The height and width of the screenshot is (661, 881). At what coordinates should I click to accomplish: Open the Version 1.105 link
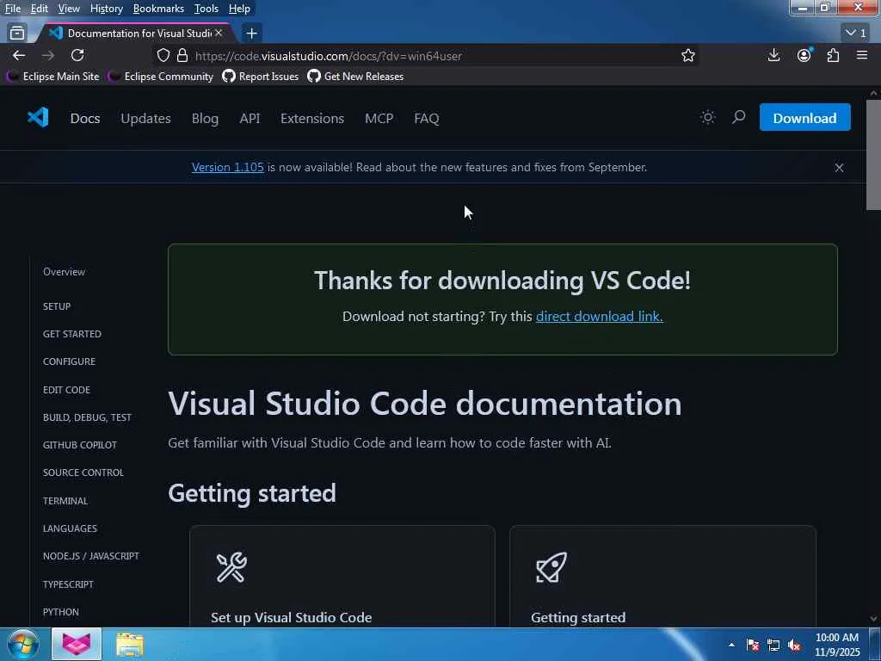point(227,168)
